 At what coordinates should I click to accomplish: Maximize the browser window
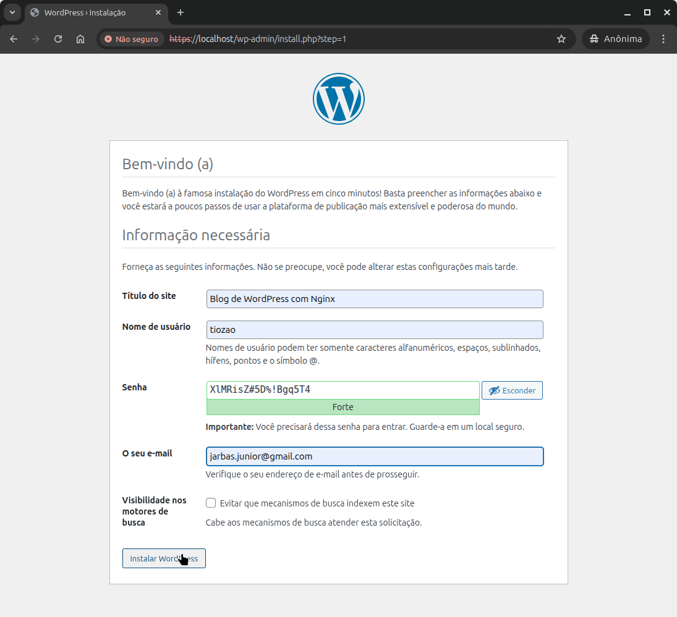(x=647, y=12)
